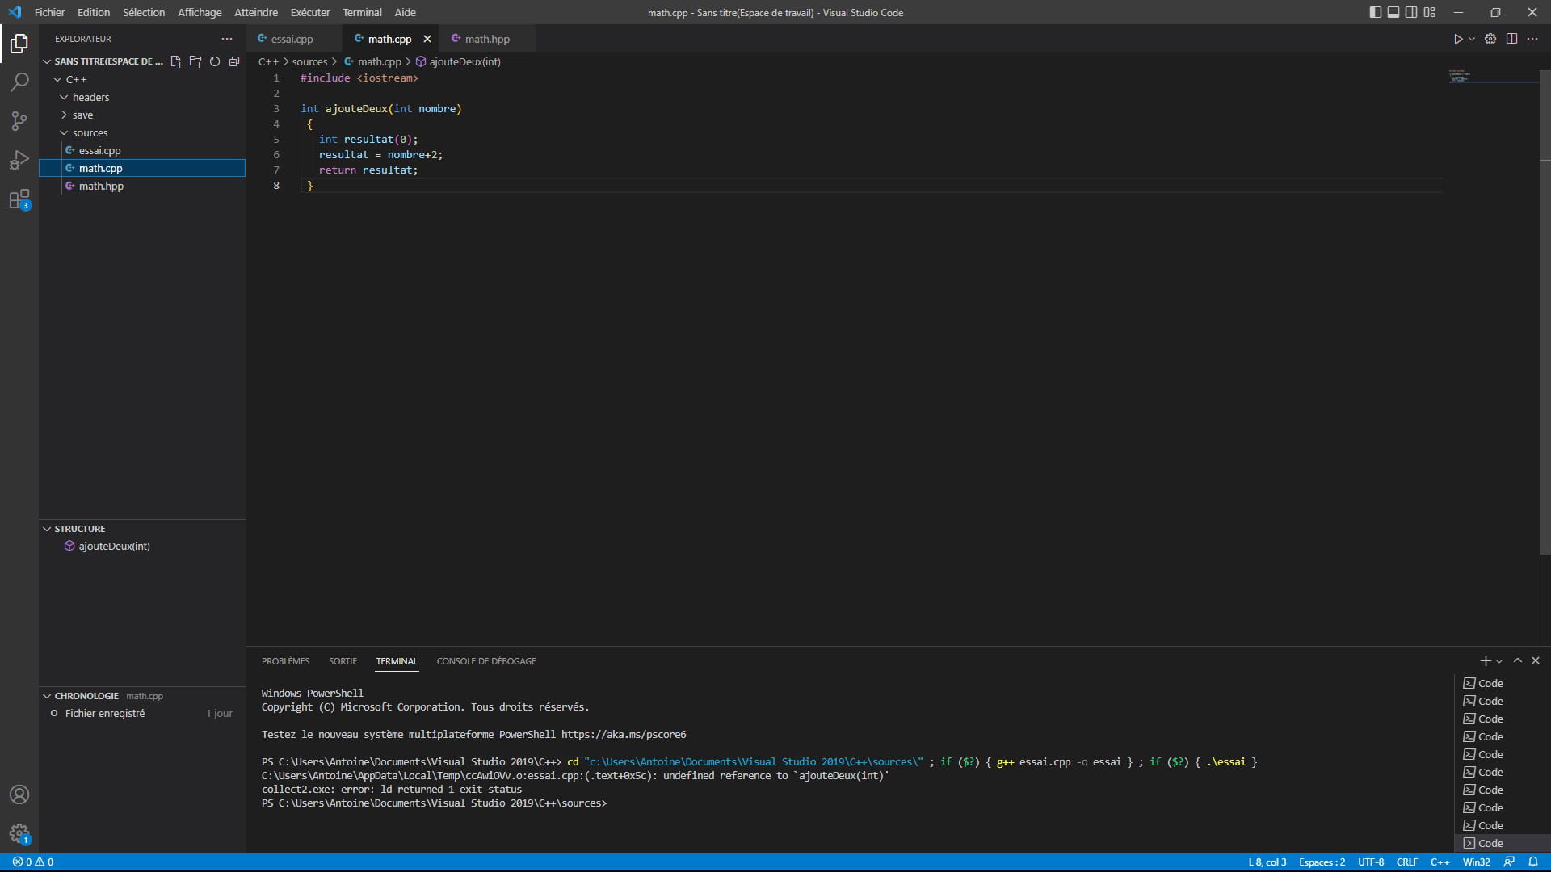The image size is (1551, 872).
Task: Open run options dropdown arrow
Action: [1472, 39]
